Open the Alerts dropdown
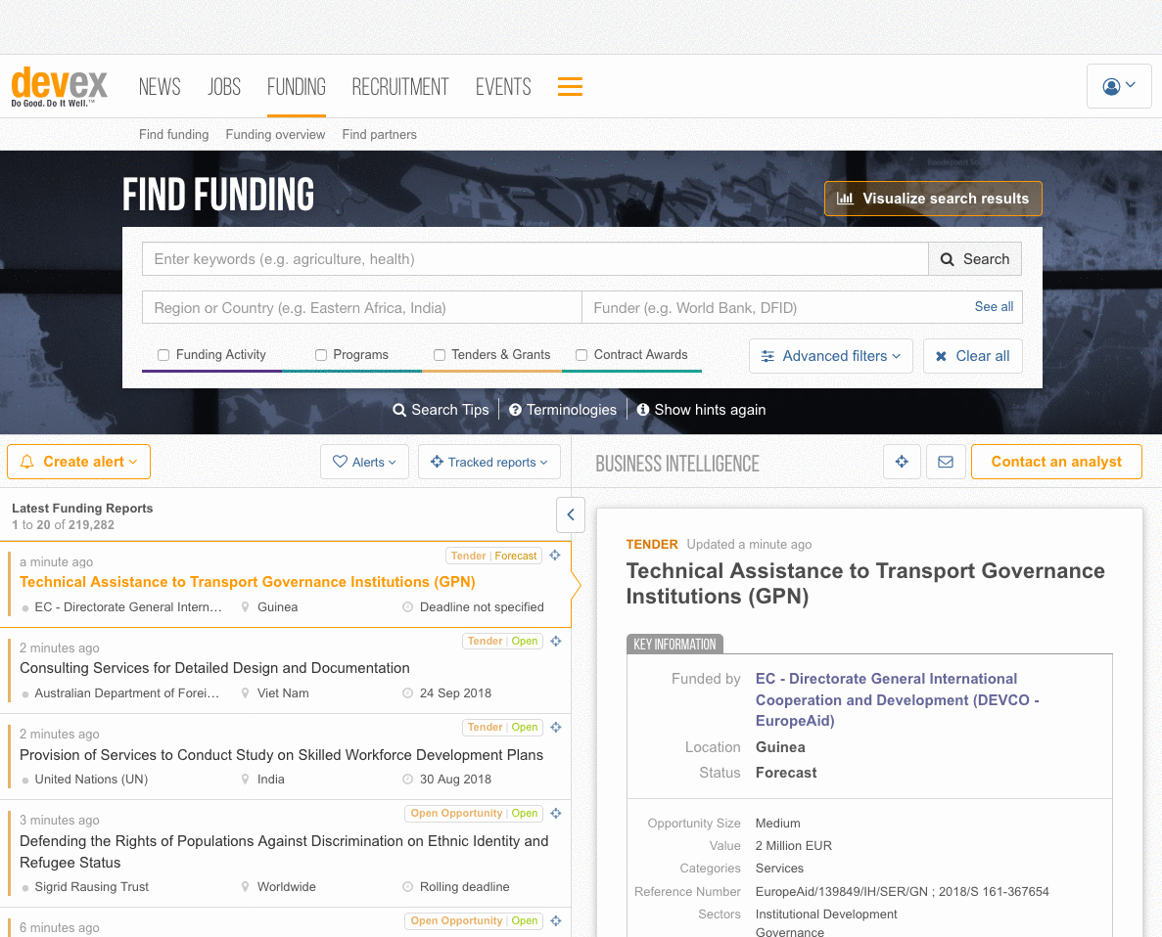 click(x=364, y=462)
